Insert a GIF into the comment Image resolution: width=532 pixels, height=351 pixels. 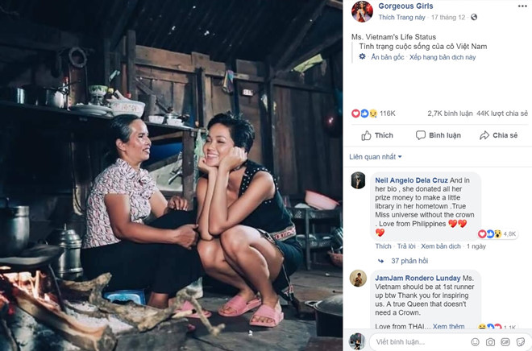click(505, 341)
